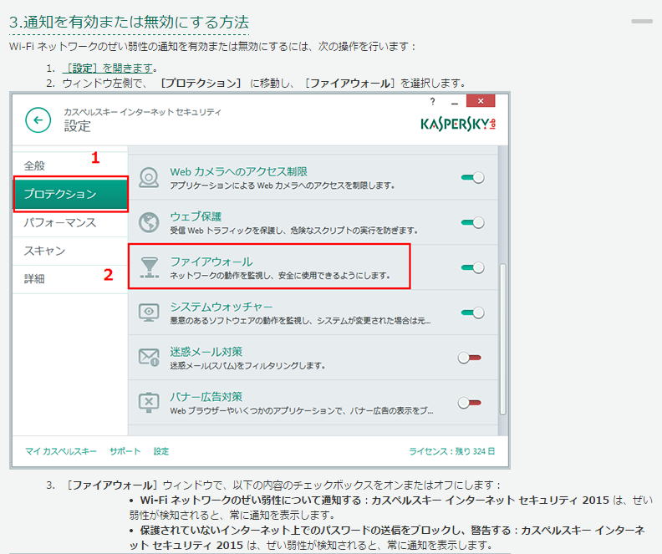This screenshot has width=662, height=554.
Task: Minimize the Kaspersky settings window
Action: point(454,102)
